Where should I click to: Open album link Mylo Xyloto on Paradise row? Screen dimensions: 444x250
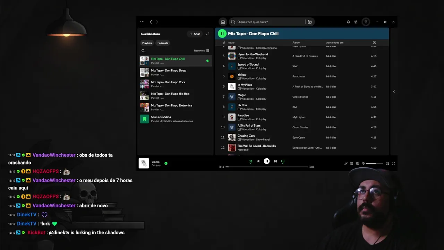(x=299, y=117)
